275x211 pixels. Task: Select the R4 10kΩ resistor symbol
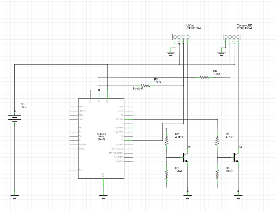point(217,174)
